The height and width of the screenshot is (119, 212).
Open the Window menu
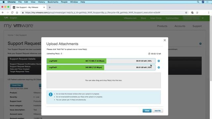point(74,2)
